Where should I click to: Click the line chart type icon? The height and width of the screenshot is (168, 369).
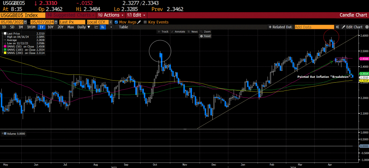coord(97,27)
